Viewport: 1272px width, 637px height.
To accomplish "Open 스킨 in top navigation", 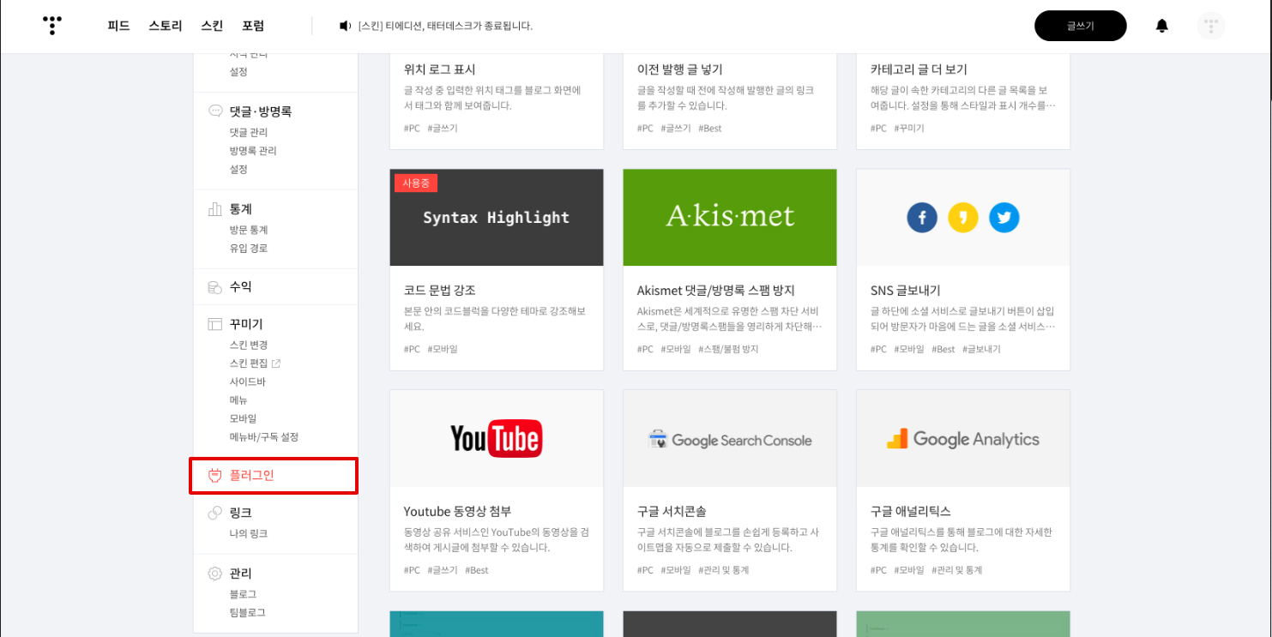I will click(212, 26).
